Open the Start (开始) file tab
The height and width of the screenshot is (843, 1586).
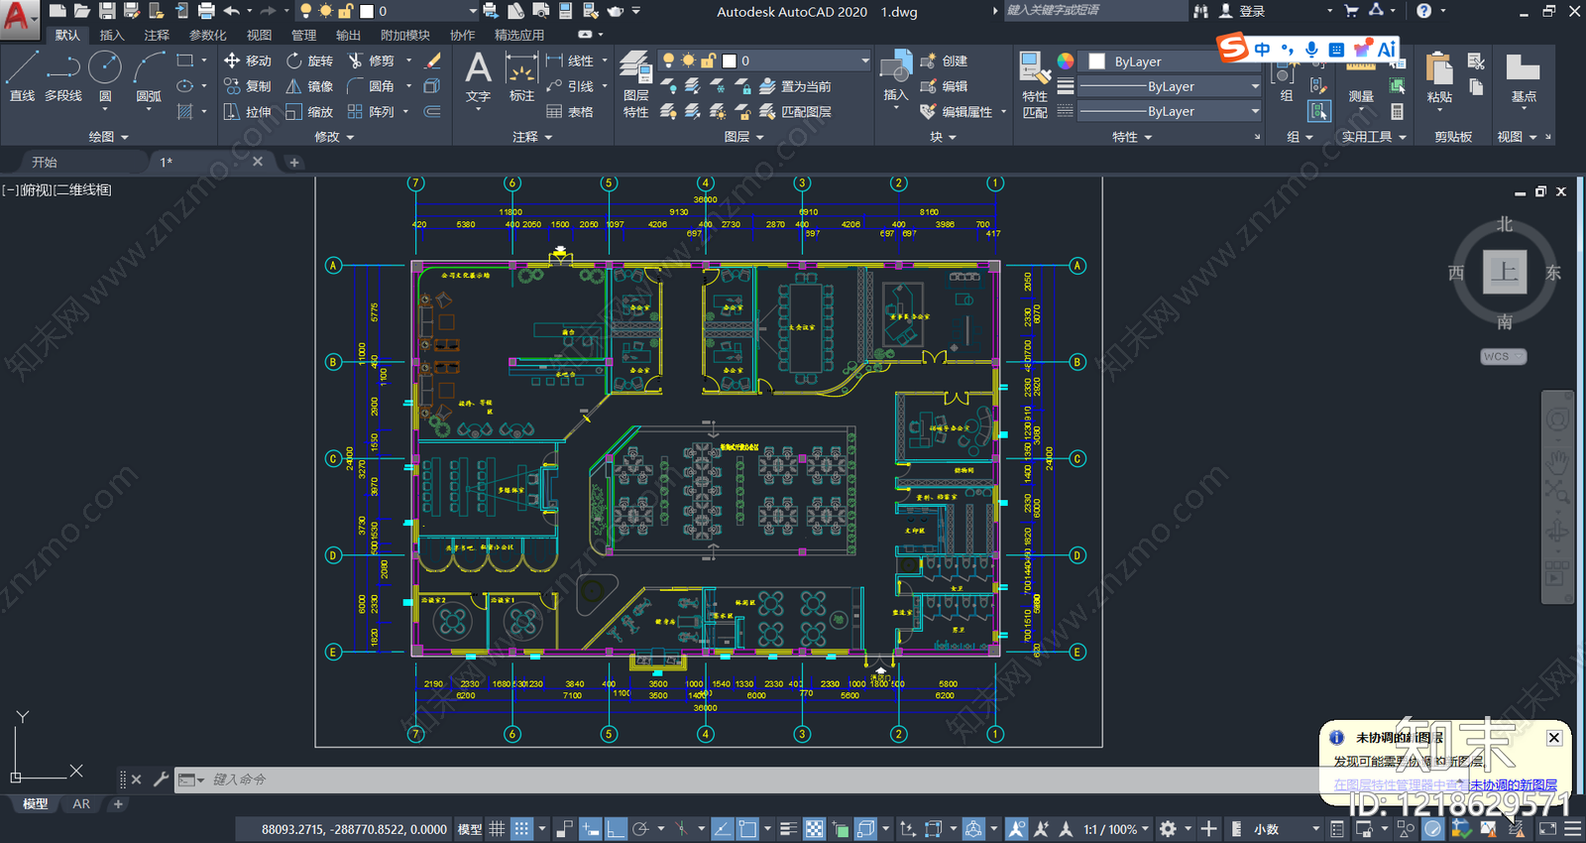point(44,162)
